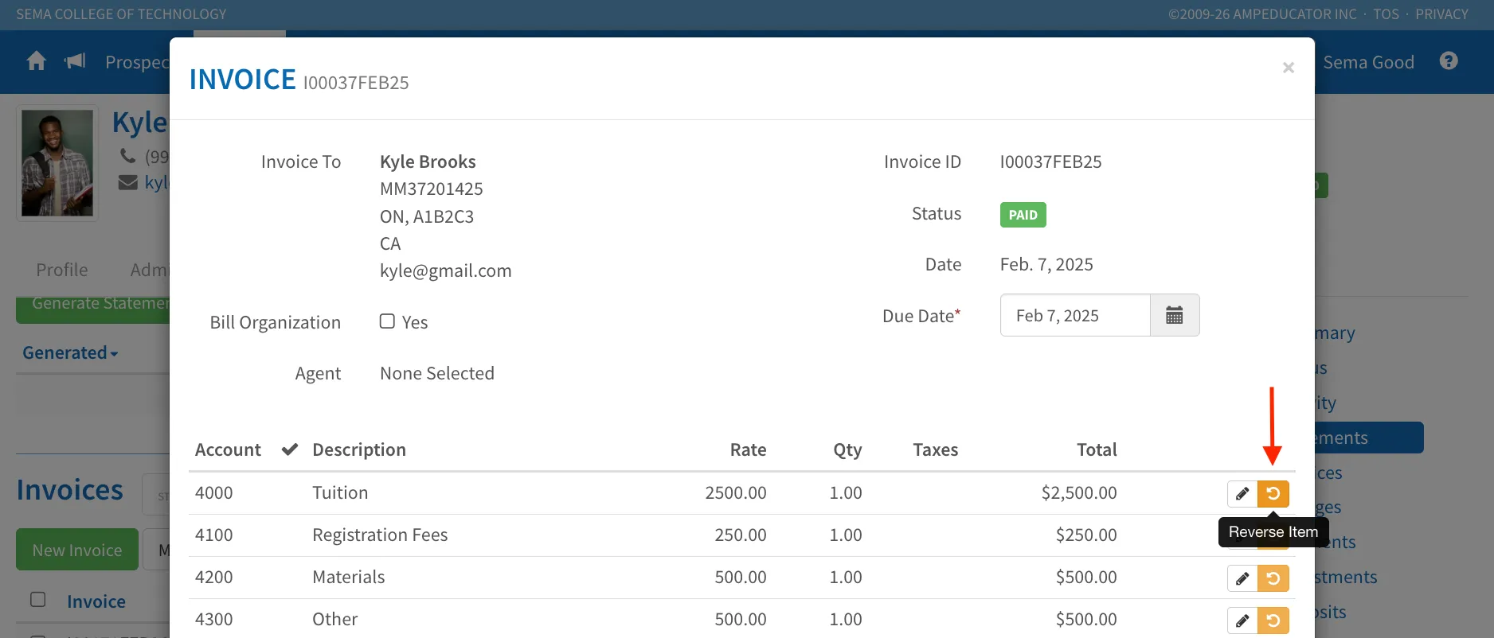
Task: Click the Kyle Brooks recipient name
Action: (x=428, y=162)
